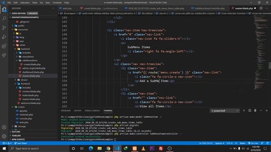Open editor more actions ellipsis
The height and width of the screenshot is (152, 271).
(267, 8)
